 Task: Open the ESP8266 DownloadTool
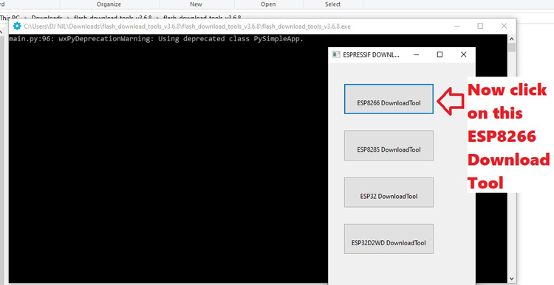point(389,99)
